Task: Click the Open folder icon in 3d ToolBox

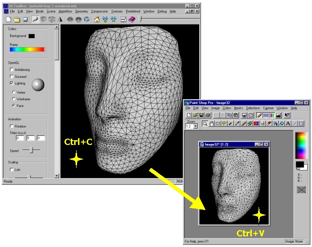Action: pos(17,19)
